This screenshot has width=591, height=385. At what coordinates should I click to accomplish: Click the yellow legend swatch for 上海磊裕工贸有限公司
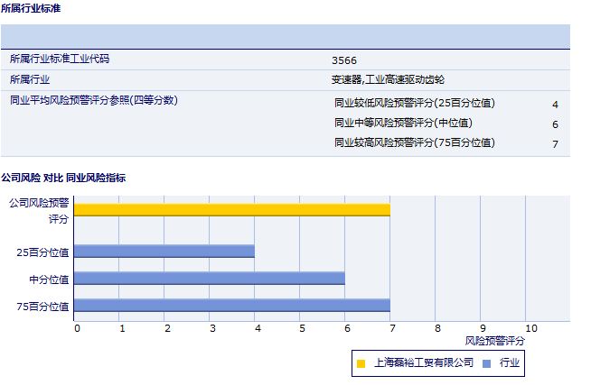pos(361,363)
